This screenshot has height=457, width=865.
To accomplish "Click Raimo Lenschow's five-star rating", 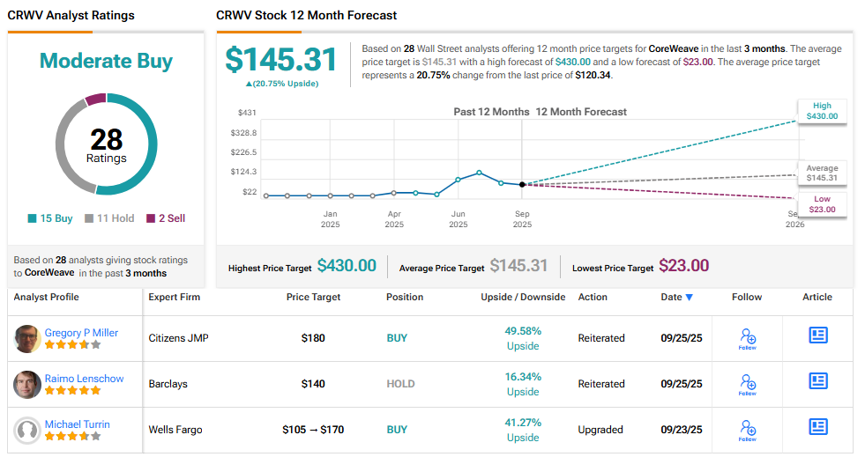I will (73, 390).
